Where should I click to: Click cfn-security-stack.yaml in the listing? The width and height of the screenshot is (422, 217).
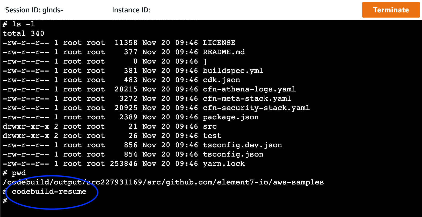click(256, 108)
